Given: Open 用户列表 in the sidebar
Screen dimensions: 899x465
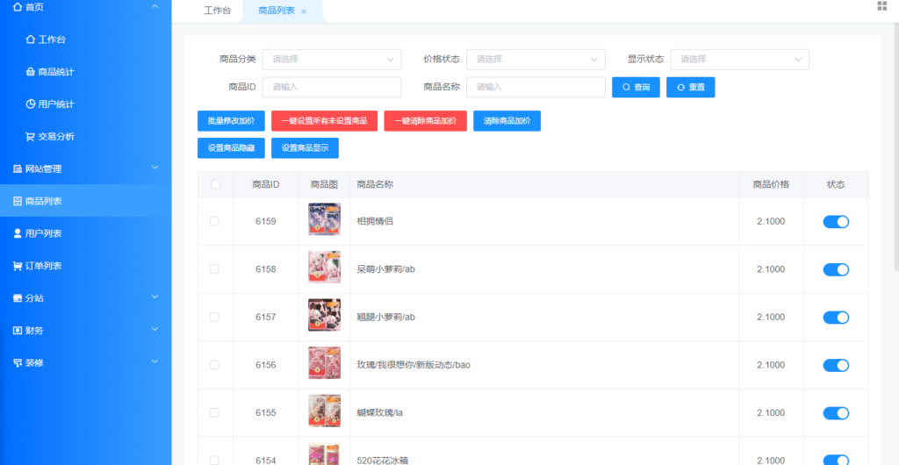Looking at the screenshot, I should pyautogui.click(x=44, y=233).
